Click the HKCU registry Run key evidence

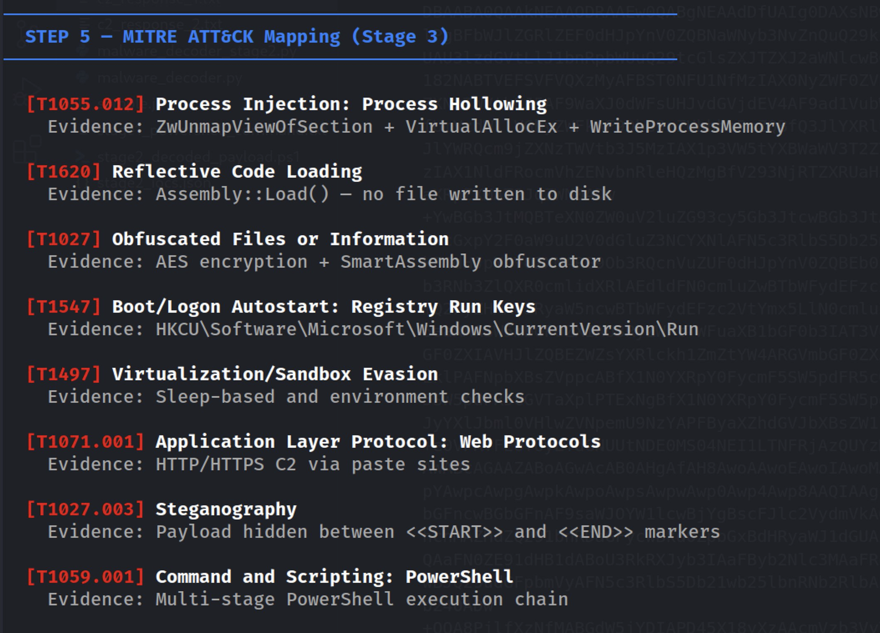point(427,329)
